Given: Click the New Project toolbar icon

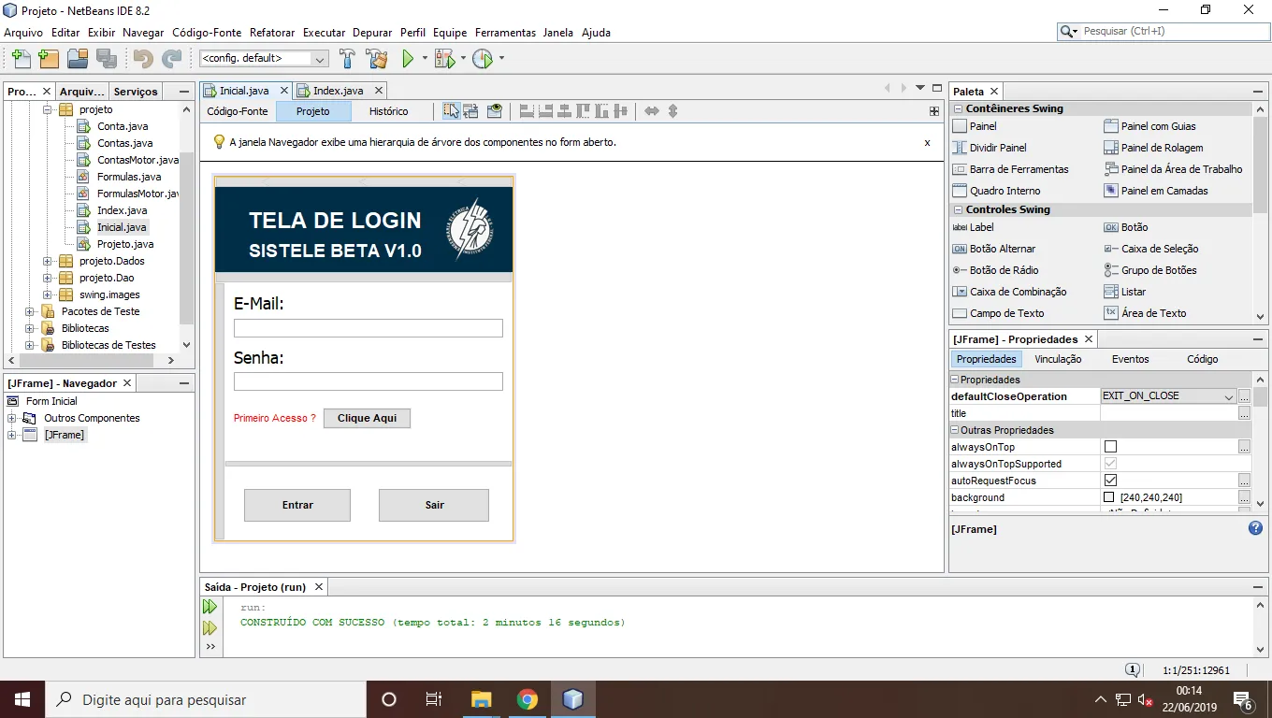Looking at the screenshot, I should click(x=49, y=59).
